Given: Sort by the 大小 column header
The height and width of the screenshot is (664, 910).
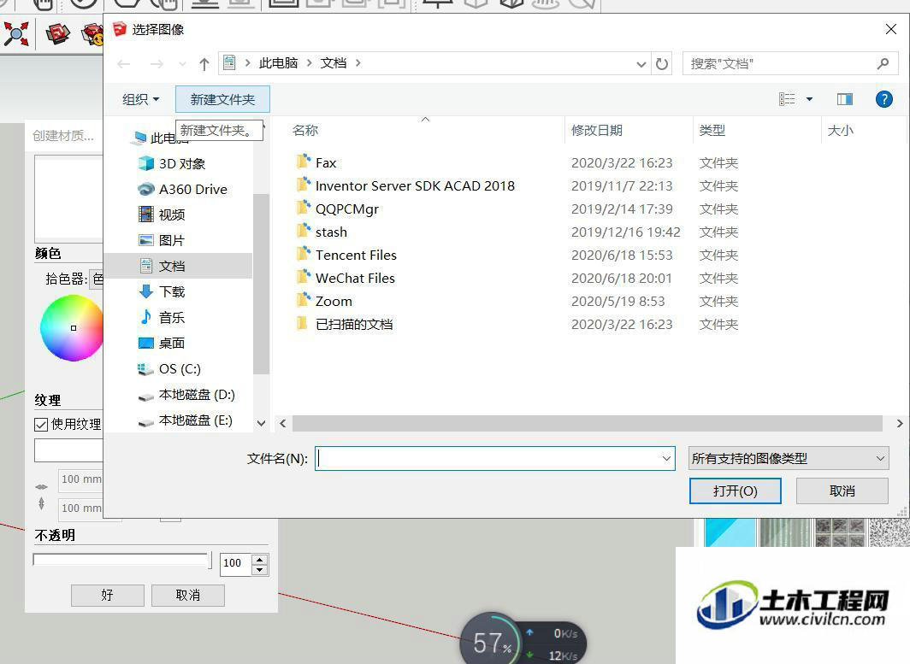Looking at the screenshot, I should 840,131.
